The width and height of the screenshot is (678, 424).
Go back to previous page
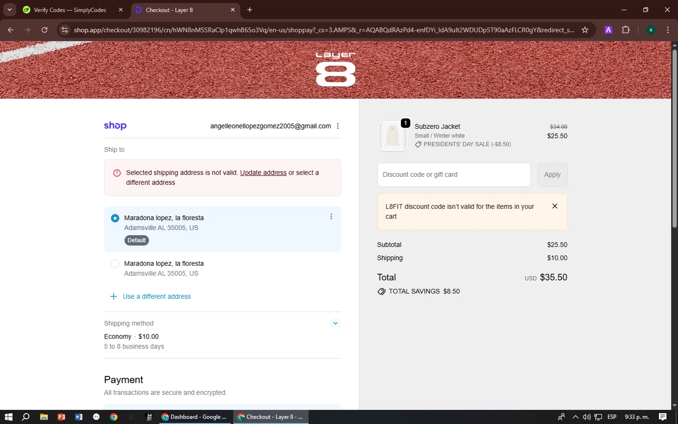point(10,30)
